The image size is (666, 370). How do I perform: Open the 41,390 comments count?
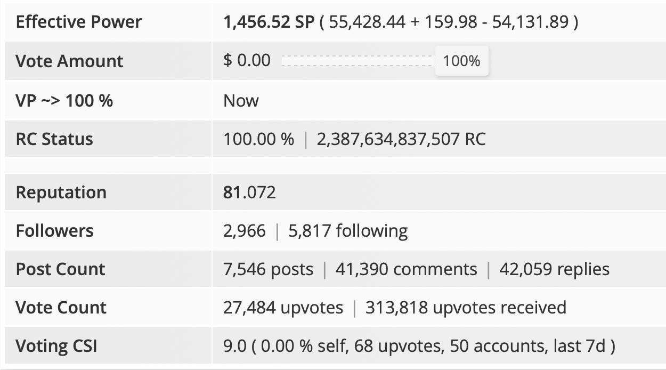coord(406,269)
